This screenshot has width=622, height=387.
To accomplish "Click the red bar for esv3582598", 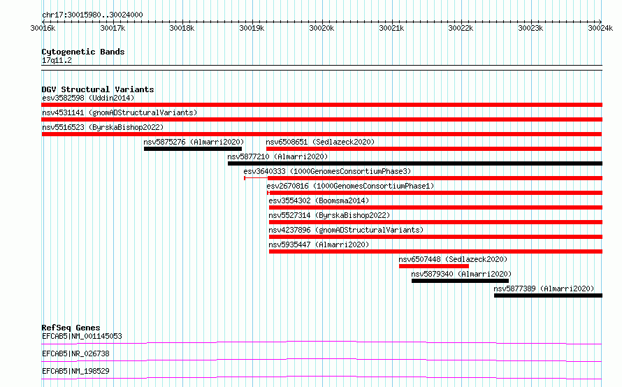I will [x=321, y=105].
